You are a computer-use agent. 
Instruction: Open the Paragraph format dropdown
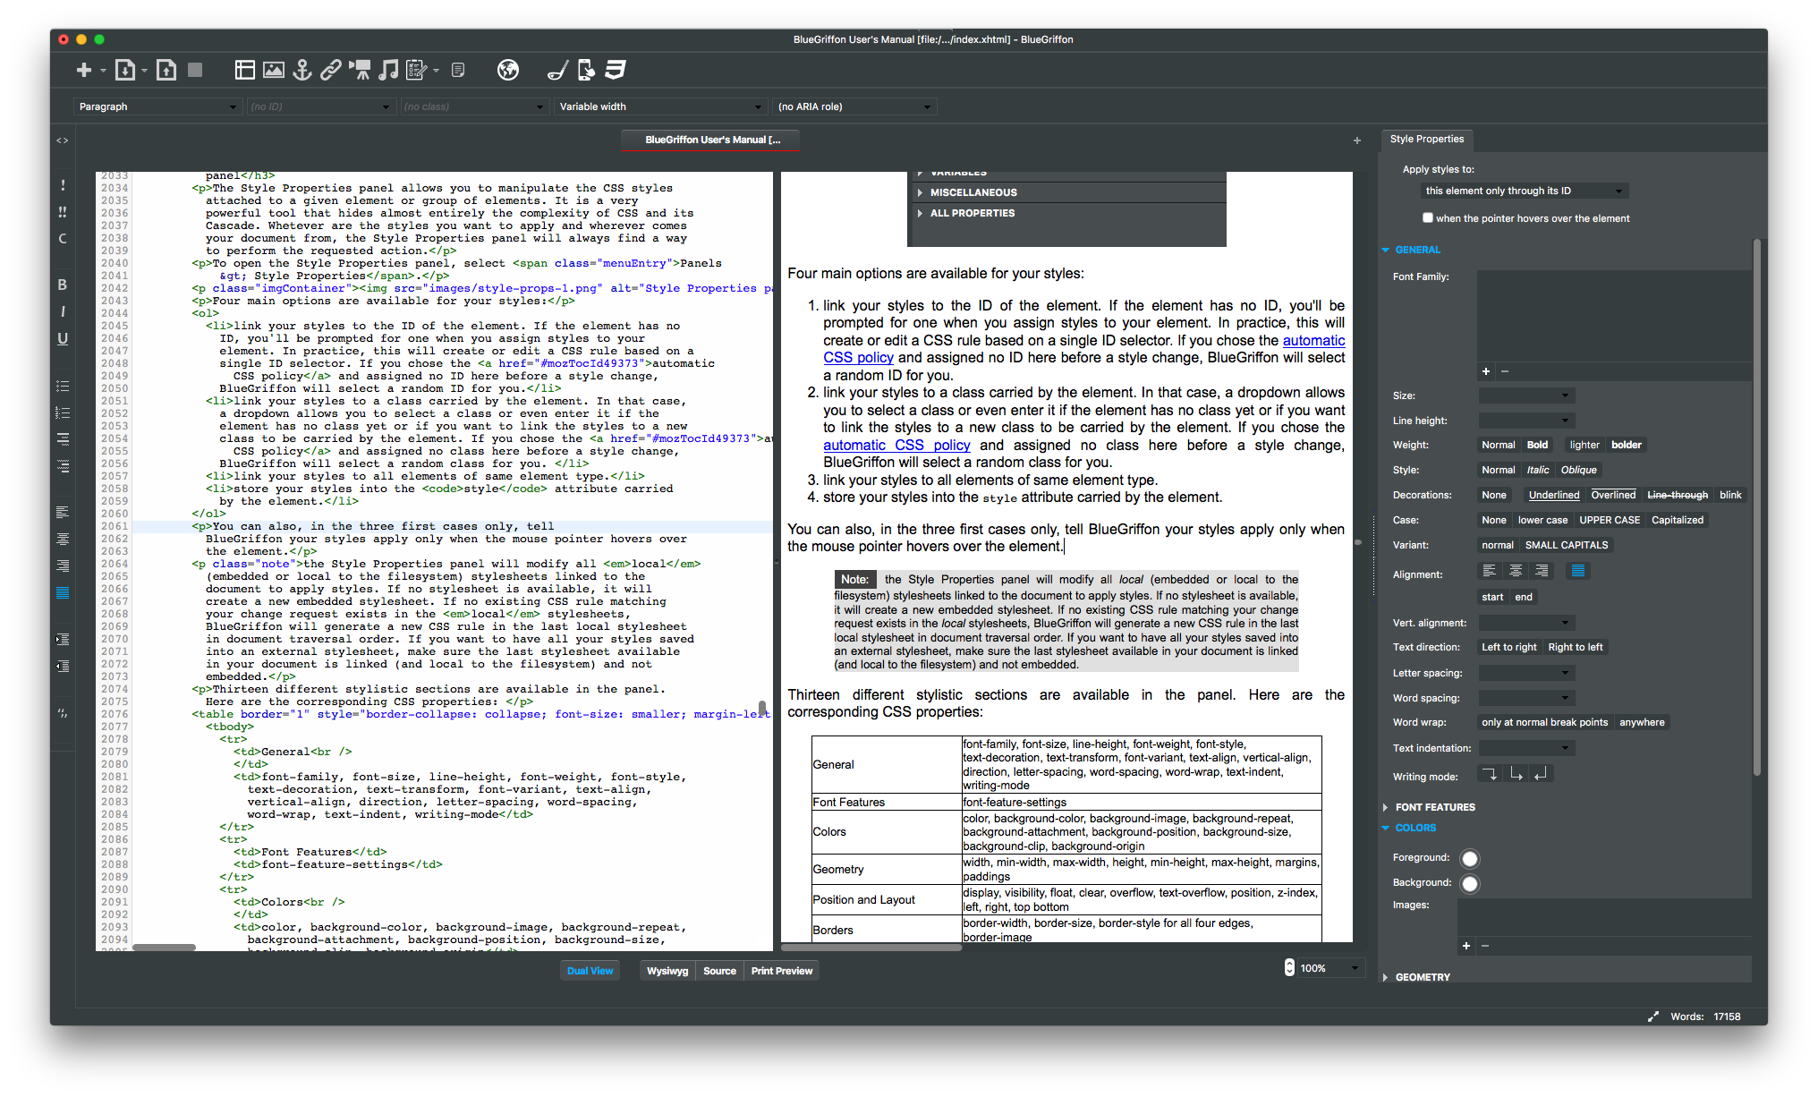157,106
